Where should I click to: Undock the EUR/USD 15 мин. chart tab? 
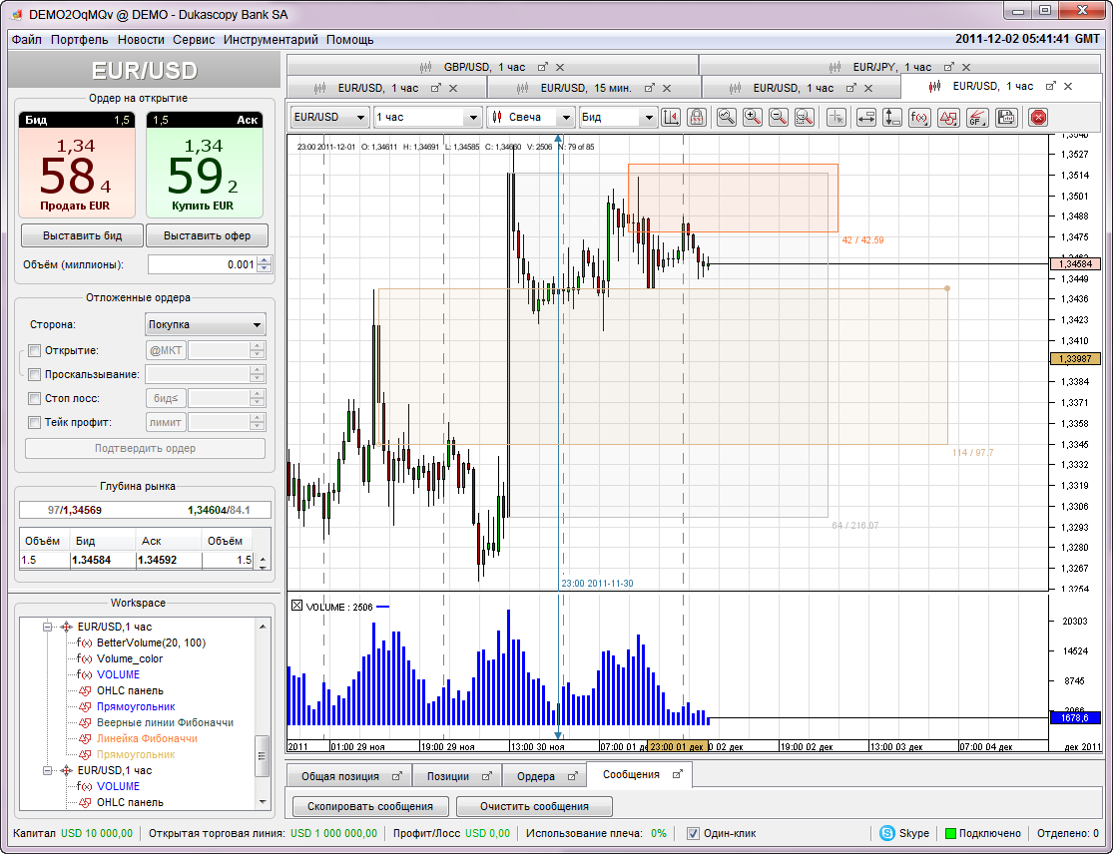pyautogui.click(x=649, y=88)
